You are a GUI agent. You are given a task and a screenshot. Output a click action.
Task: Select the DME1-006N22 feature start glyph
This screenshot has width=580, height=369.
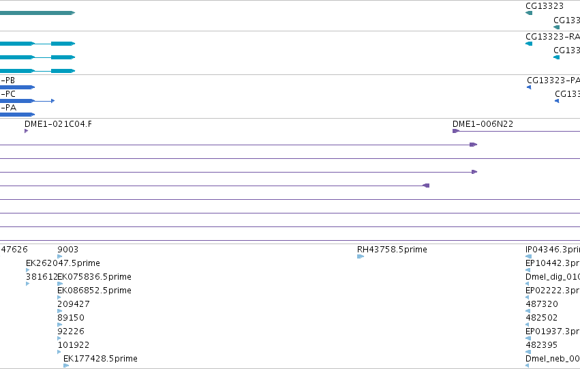pyautogui.click(x=456, y=131)
